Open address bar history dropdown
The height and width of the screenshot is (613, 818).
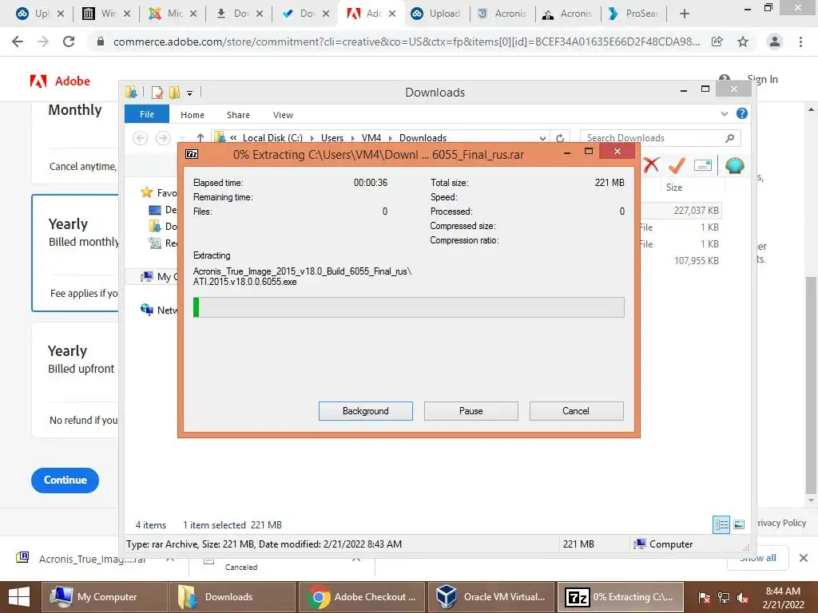pyautogui.click(x=542, y=138)
